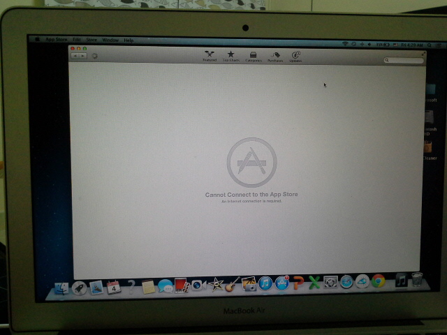Open the Purchases section
The height and width of the screenshot is (335, 447).
275,57
